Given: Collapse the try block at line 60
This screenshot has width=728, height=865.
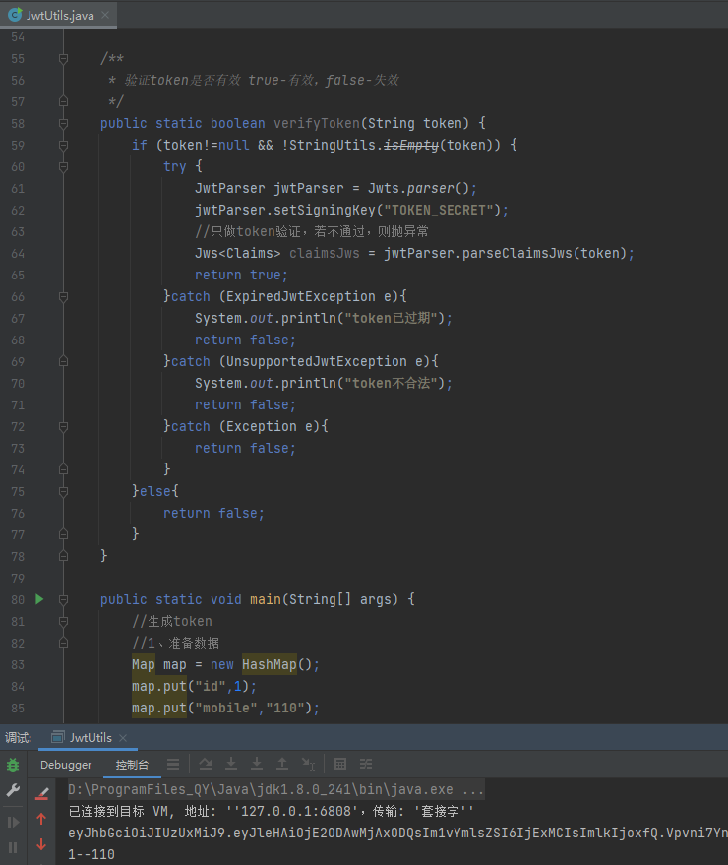Looking at the screenshot, I should (x=63, y=166).
